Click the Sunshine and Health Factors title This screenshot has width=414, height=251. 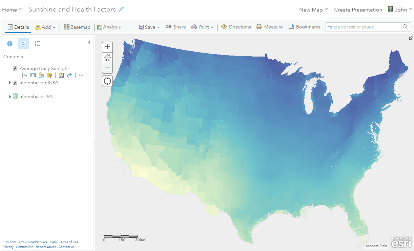(x=72, y=9)
